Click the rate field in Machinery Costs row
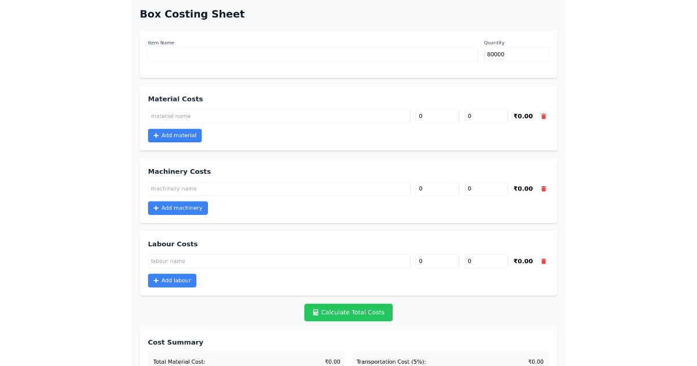The width and height of the screenshot is (697, 366). [486, 188]
